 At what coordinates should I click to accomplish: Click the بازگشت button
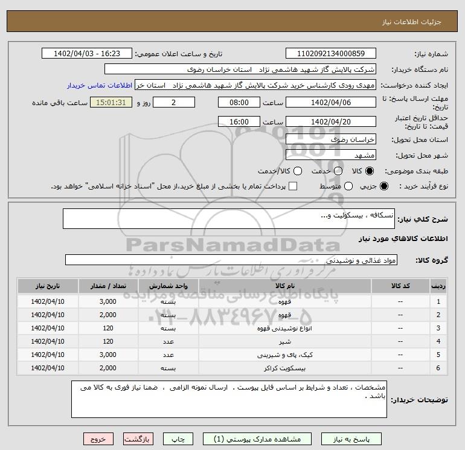(138, 439)
